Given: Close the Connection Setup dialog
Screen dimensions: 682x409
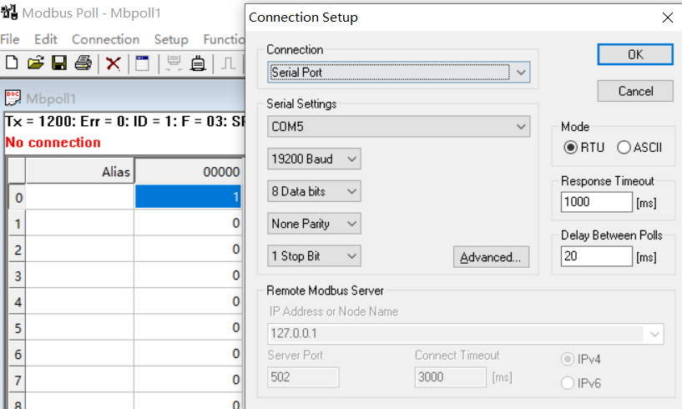Looking at the screenshot, I should pyautogui.click(x=668, y=18).
